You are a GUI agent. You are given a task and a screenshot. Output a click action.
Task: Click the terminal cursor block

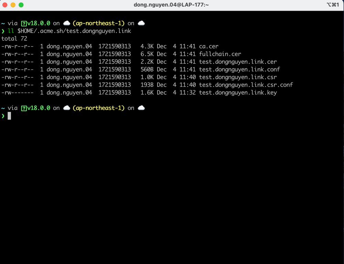click(x=10, y=116)
